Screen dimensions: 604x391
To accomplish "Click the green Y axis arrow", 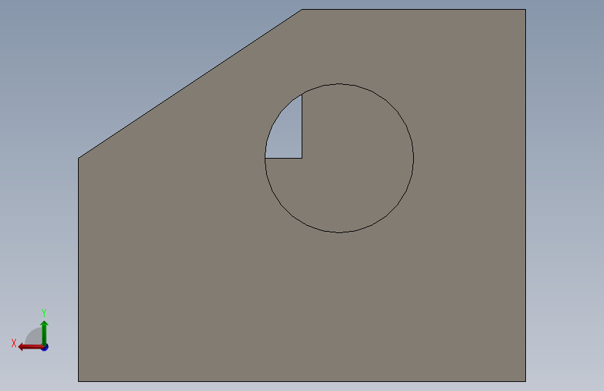I will click(45, 333).
